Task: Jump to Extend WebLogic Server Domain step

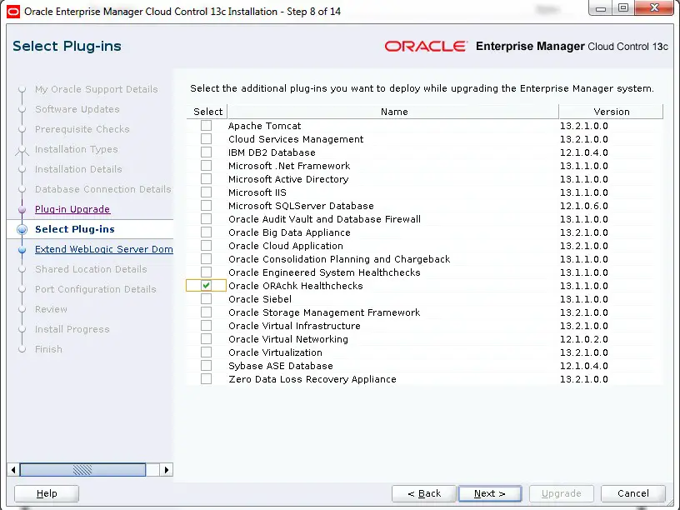Action: (103, 249)
